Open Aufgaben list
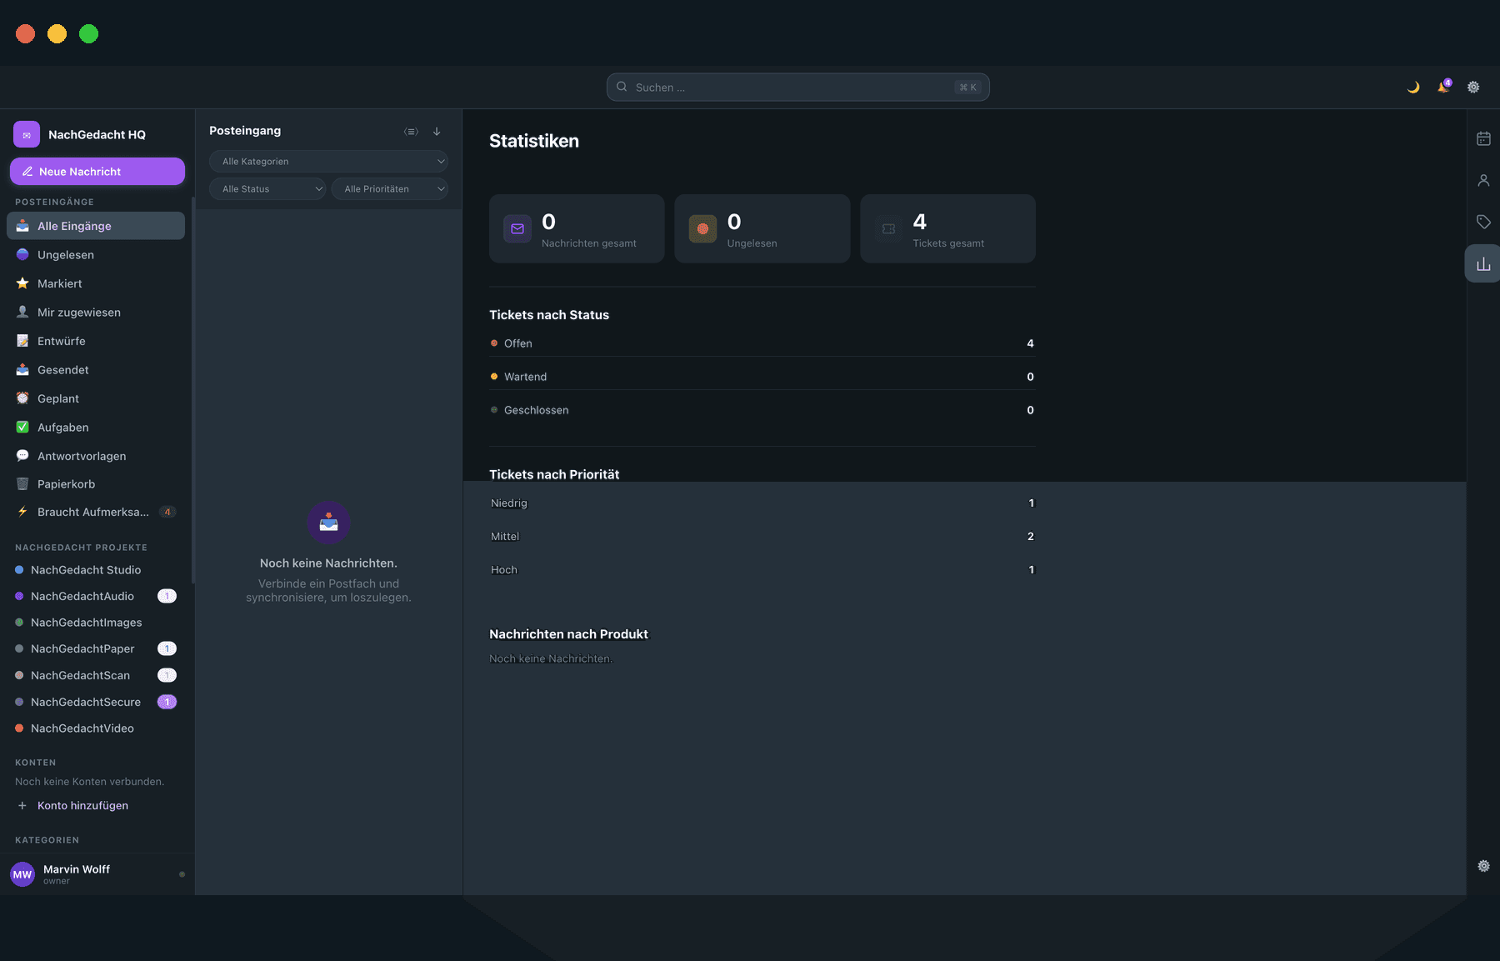This screenshot has width=1500, height=961. tap(96, 428)
